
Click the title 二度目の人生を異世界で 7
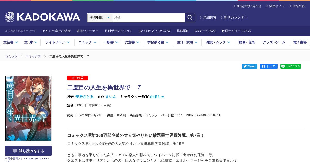pyautogui.click(x=104, y=87)
